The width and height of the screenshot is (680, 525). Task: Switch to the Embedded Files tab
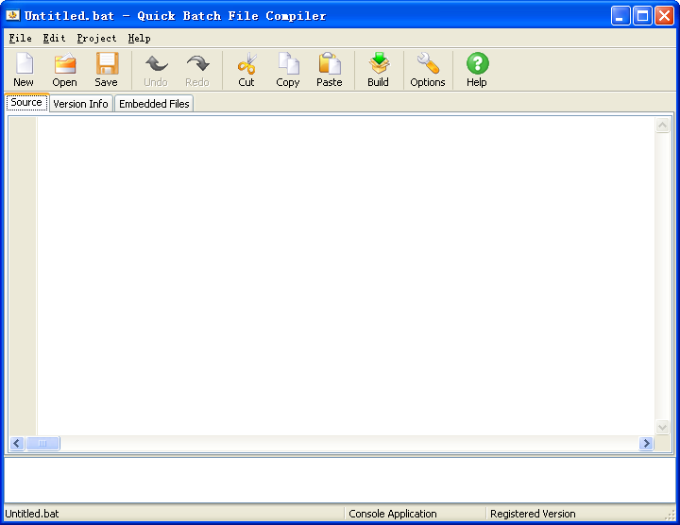[154, 104]
